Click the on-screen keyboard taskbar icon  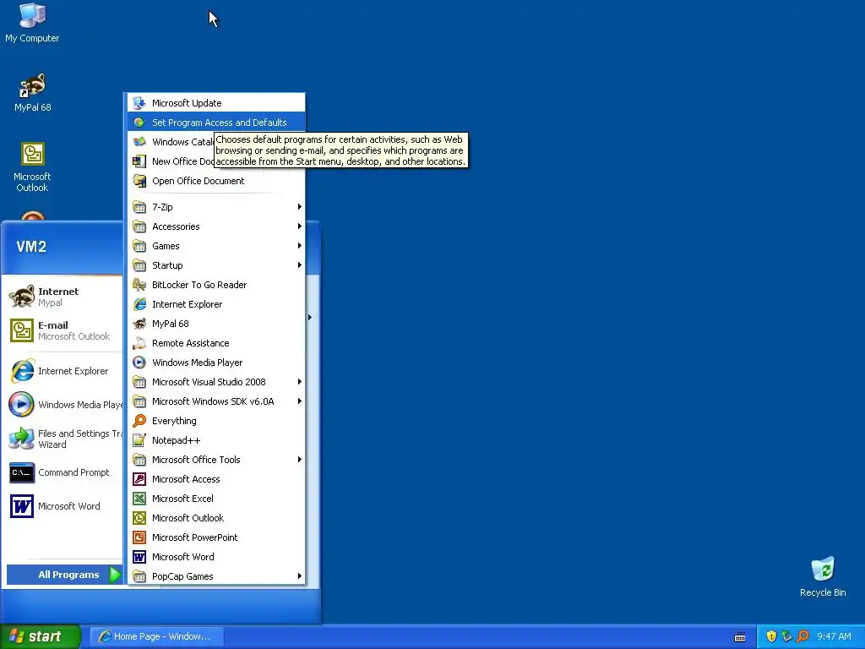(x=740, y=637)
